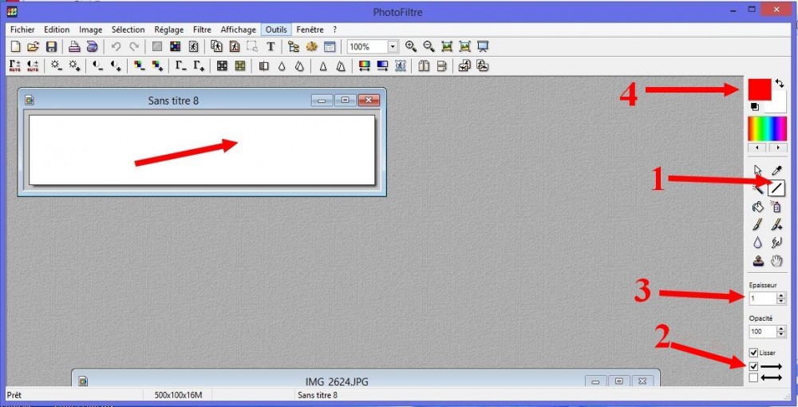Viewport: 798px width, 407px height.
Task: Click the Zoom in magnifier icon
Action: (x=411, y=47)
